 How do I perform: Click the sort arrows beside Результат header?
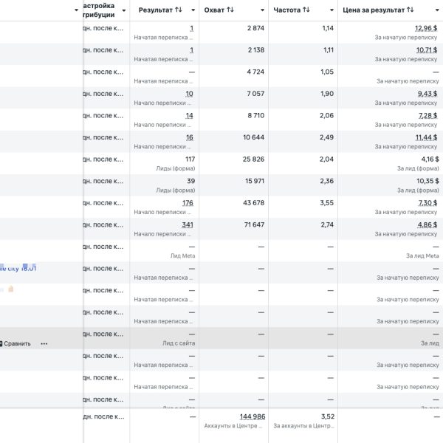[178, 10]
